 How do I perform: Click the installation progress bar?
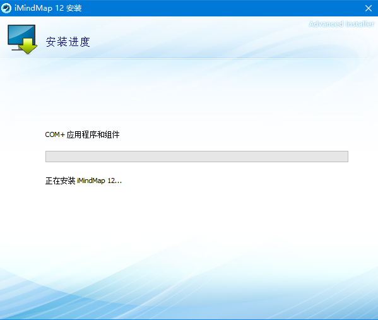[197, 157]
